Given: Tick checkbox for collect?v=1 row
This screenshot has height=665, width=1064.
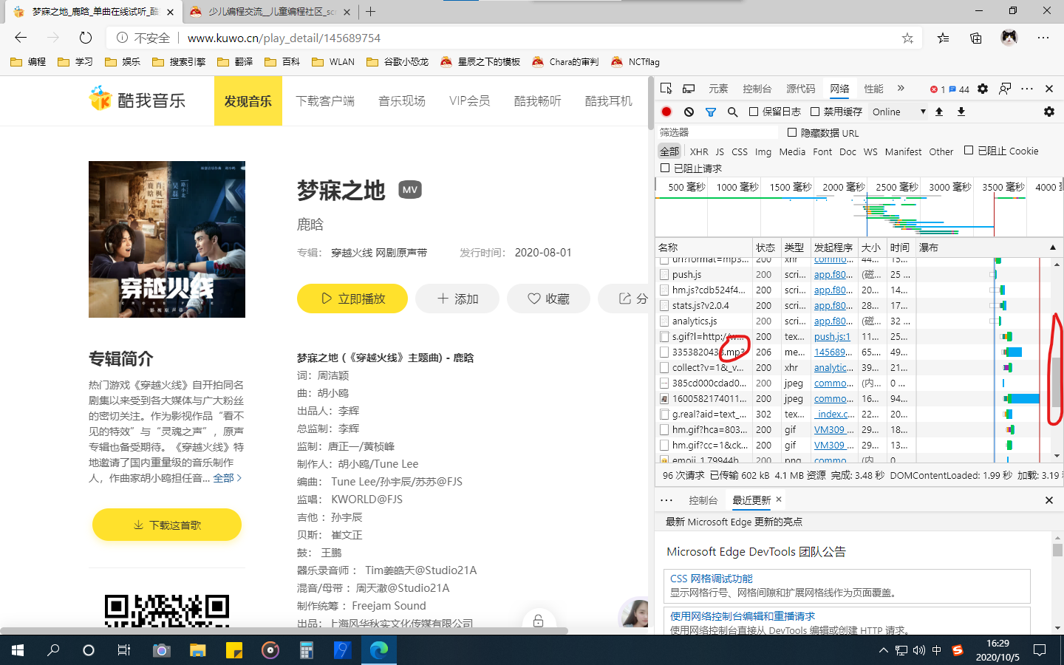Looking at the screenshot, I should tap(664, 368).
